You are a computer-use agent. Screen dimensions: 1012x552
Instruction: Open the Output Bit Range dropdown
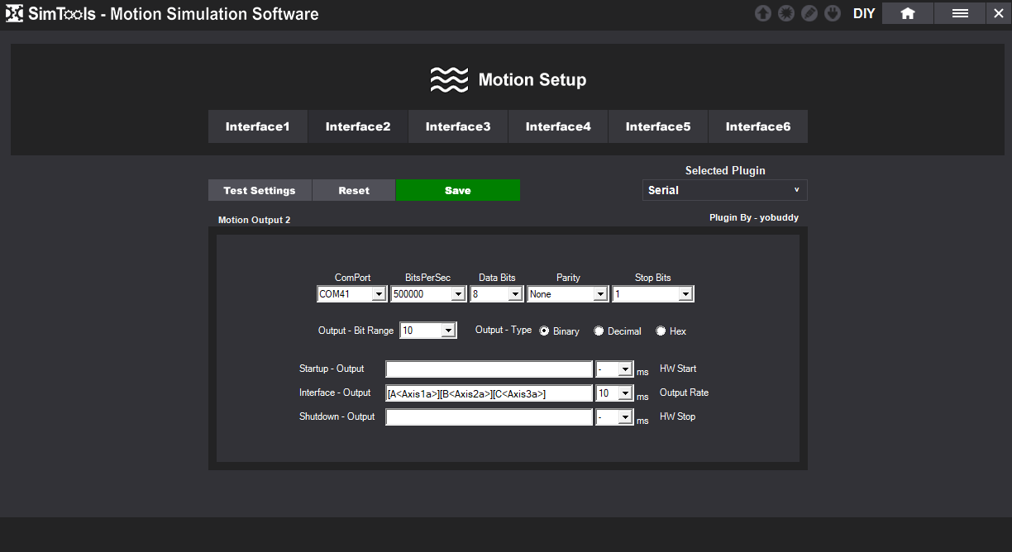(x=428, y=331)
